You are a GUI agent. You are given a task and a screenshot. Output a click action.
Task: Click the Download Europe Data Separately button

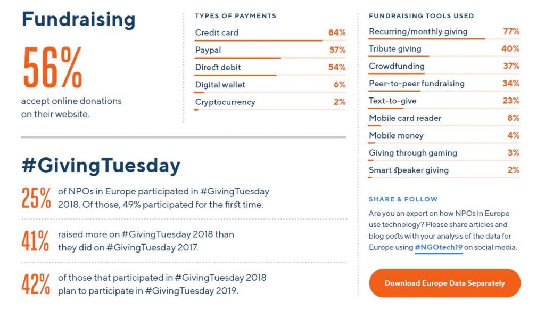pyautogui.click(x=444, y=283)
